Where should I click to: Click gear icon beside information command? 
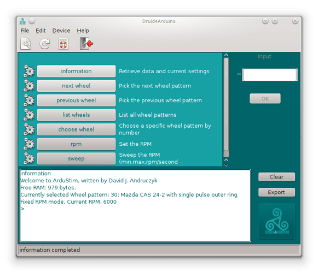(29, 71)
